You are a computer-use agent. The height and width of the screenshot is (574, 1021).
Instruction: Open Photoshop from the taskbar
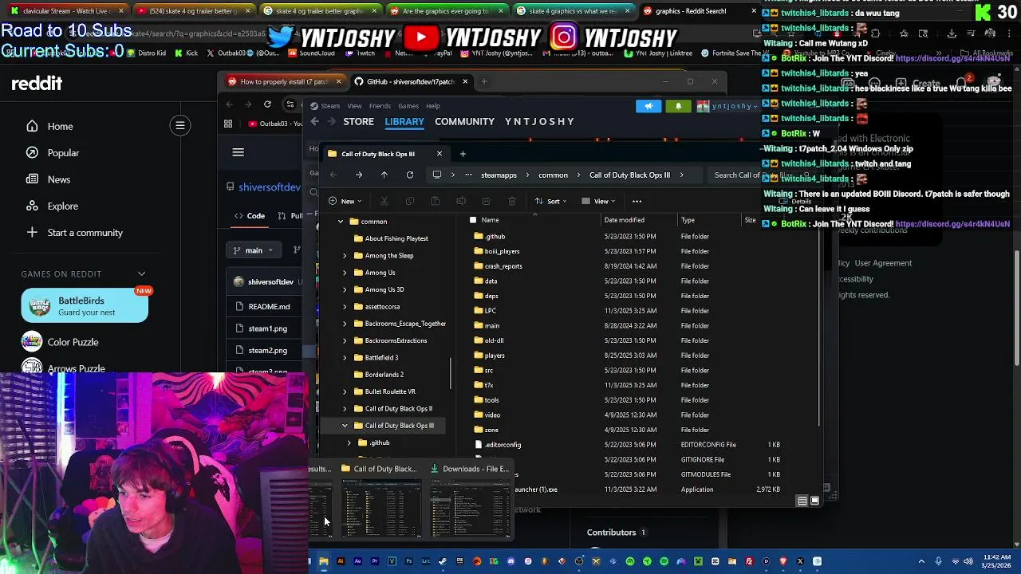[x=408, y=561]
